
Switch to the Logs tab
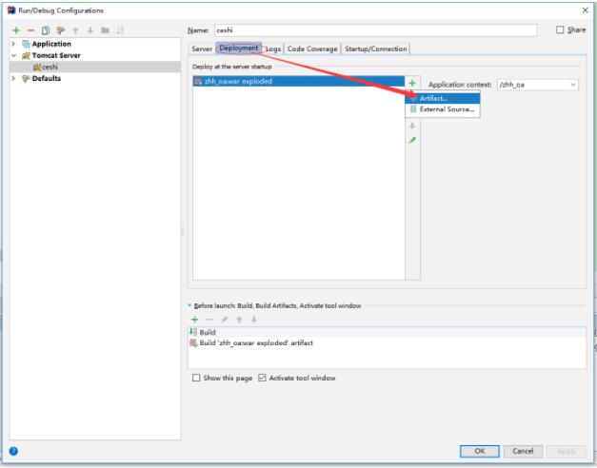coord(273,49)
